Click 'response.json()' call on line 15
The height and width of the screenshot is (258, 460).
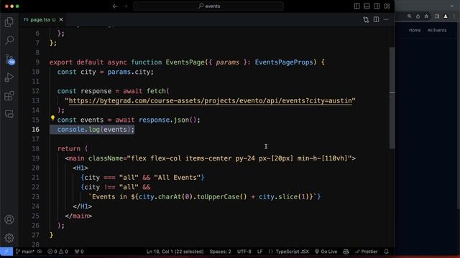(x=167, y=120)
